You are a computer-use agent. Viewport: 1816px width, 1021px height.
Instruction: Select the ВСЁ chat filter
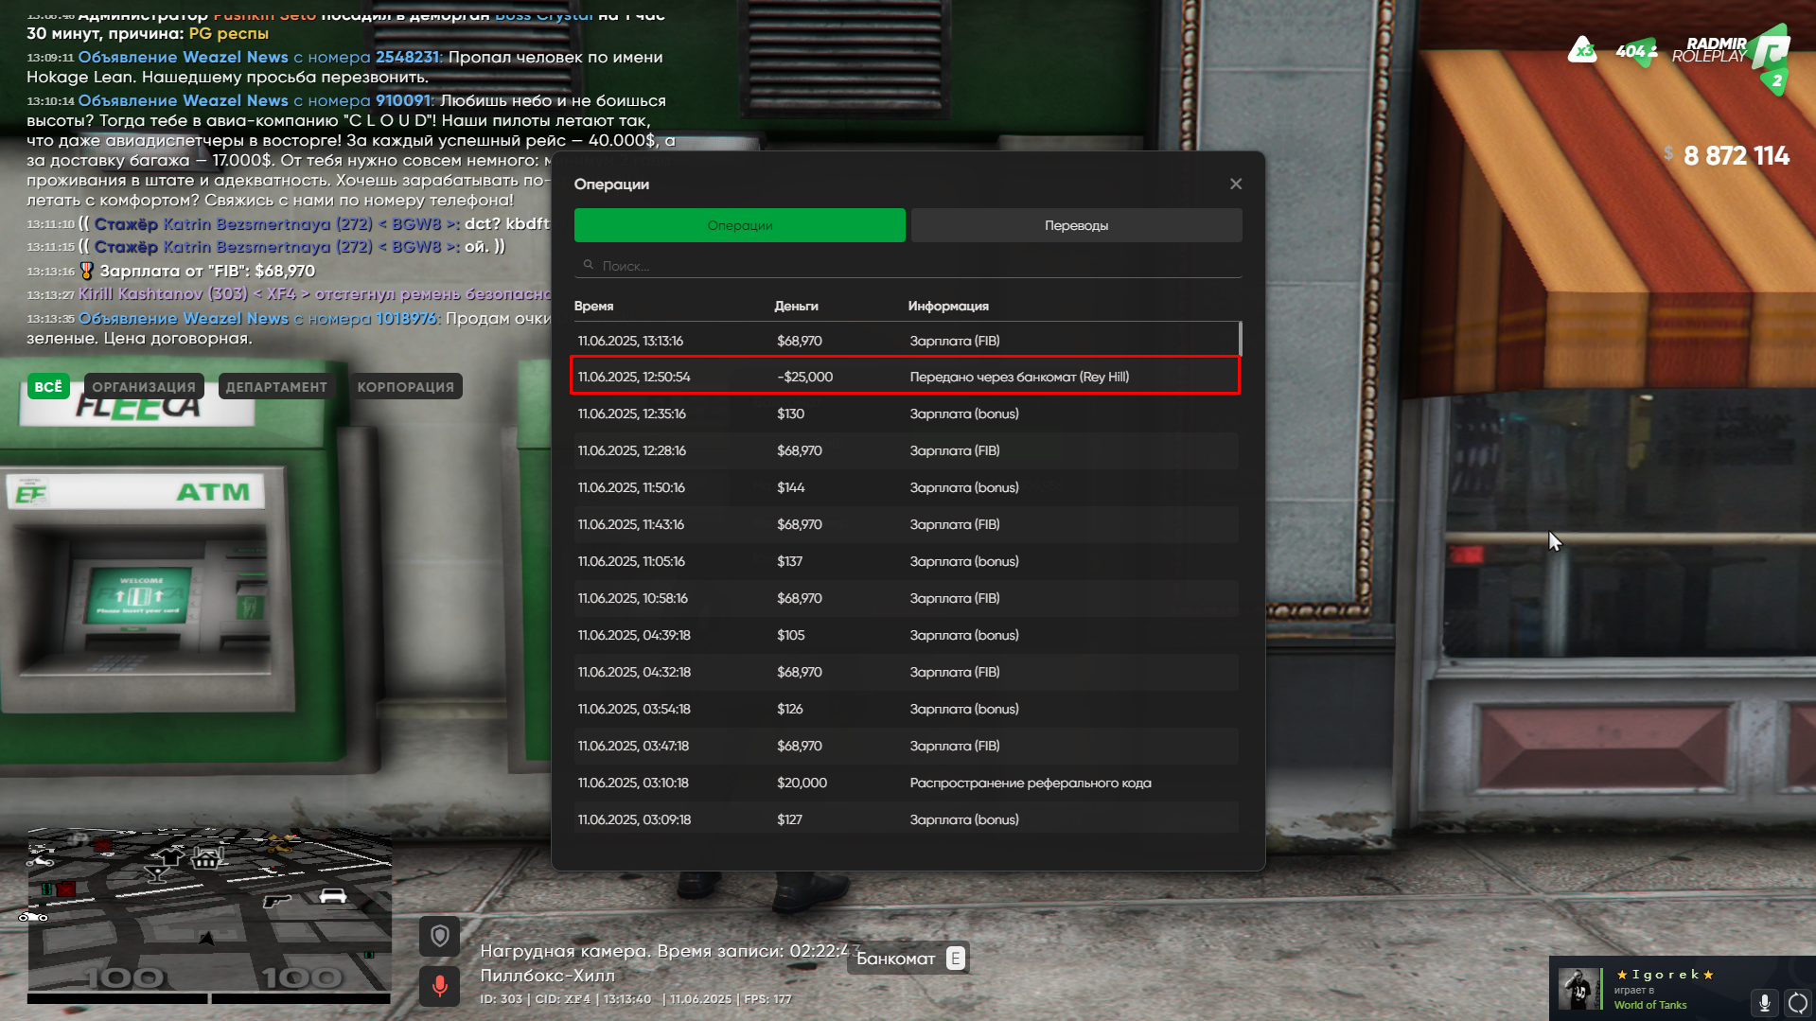pyautogui.click(x=48, y=386)
